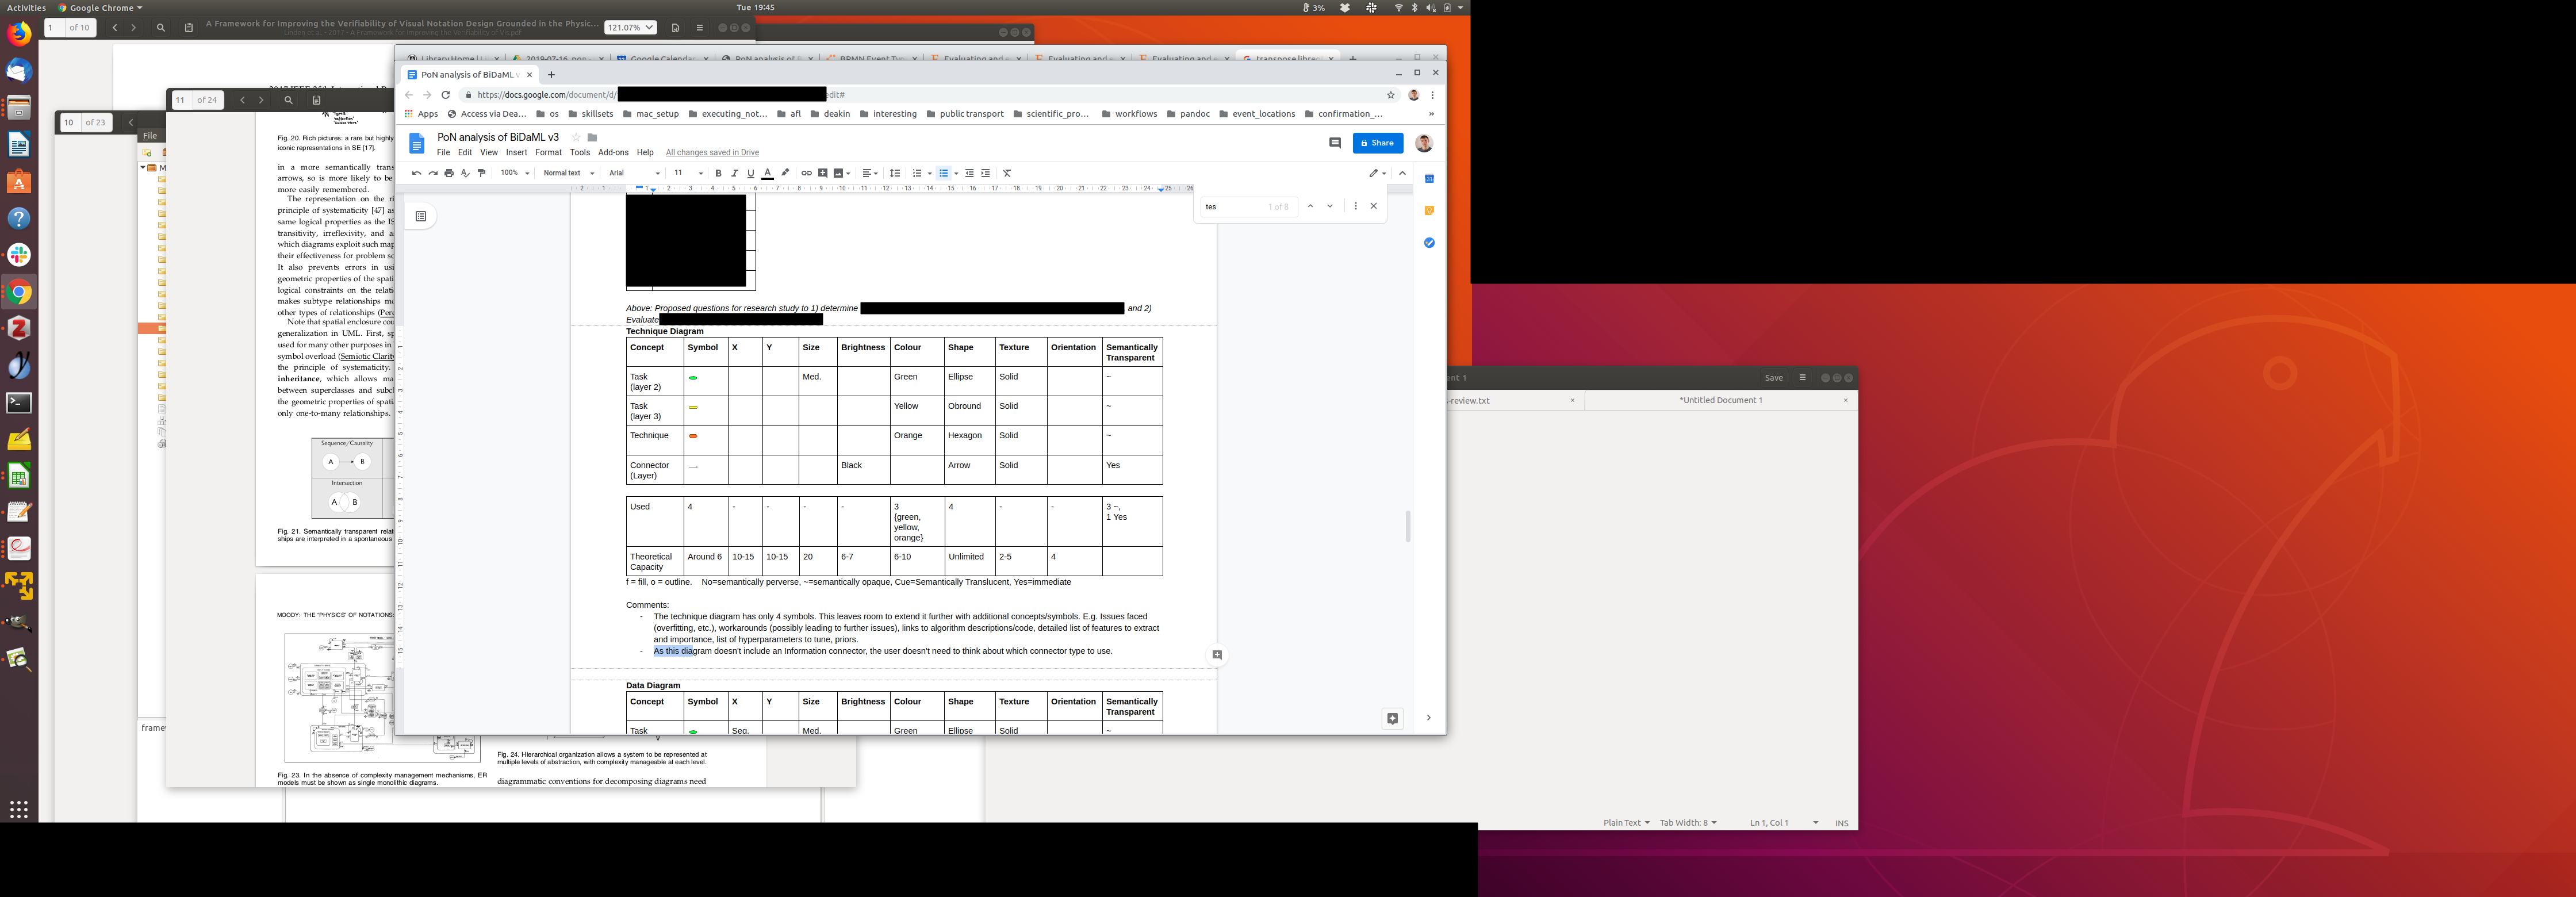Insert a link with the toolbar icon

(806, 173)
